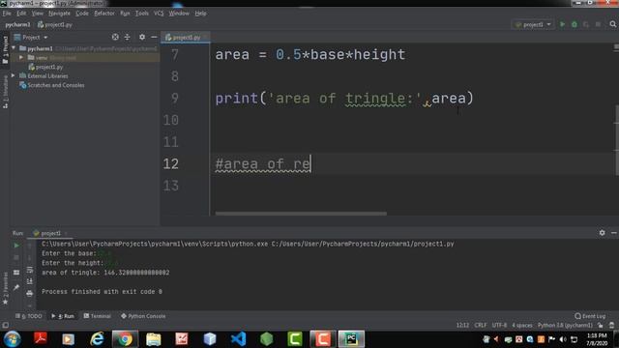Hide the Project tool window
The height and width of the screenshot is (348, 619).
(154, 37)
